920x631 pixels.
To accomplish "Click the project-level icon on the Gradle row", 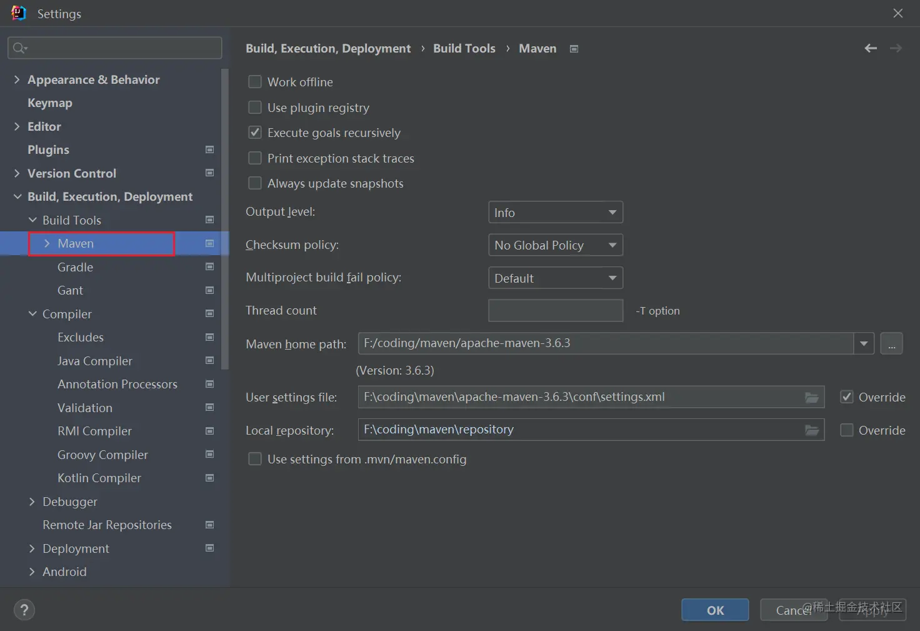I will tap(210, 266).
